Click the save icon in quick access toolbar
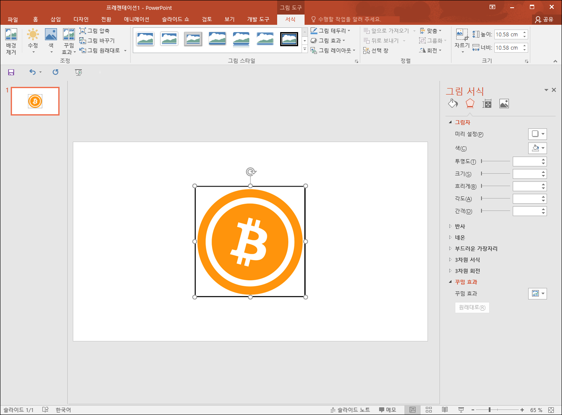Viewport: 562px width, 415px height. pos(11,72)
